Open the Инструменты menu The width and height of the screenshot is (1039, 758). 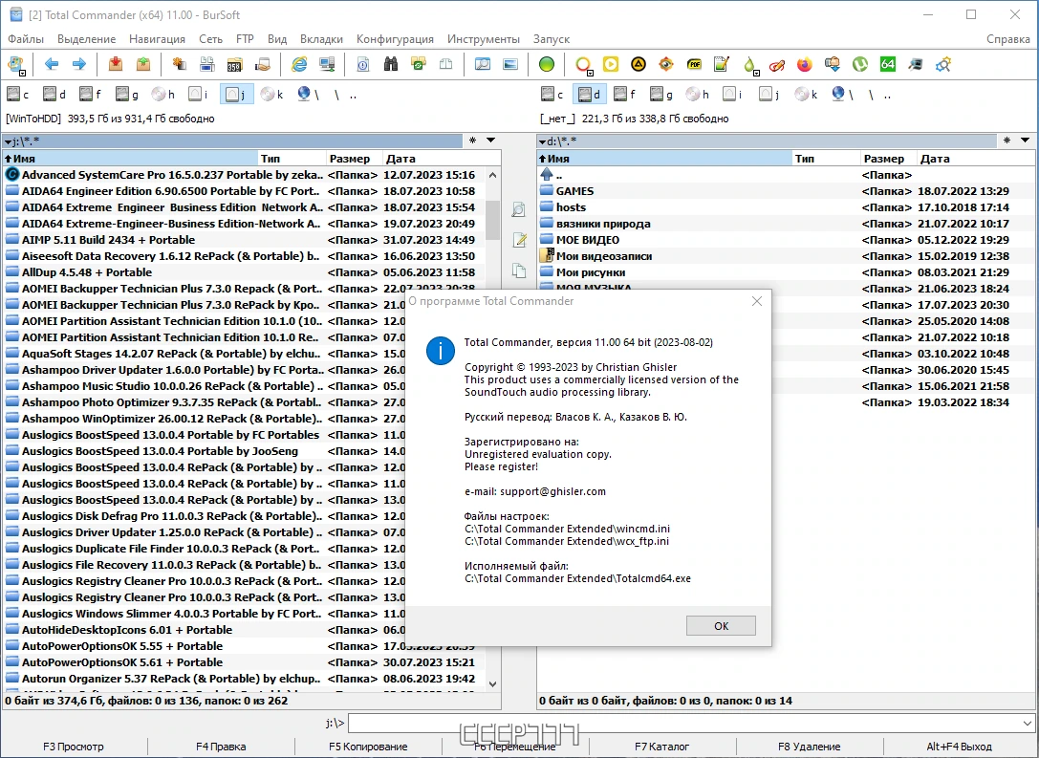(x=483, y=39)
